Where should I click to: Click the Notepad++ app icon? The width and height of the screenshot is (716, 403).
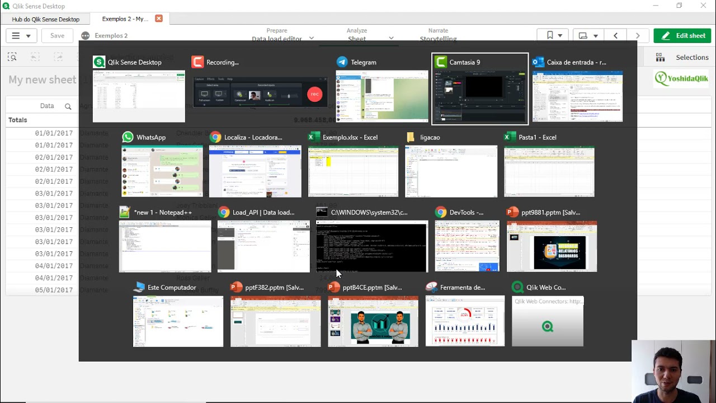tap(125, 212)
